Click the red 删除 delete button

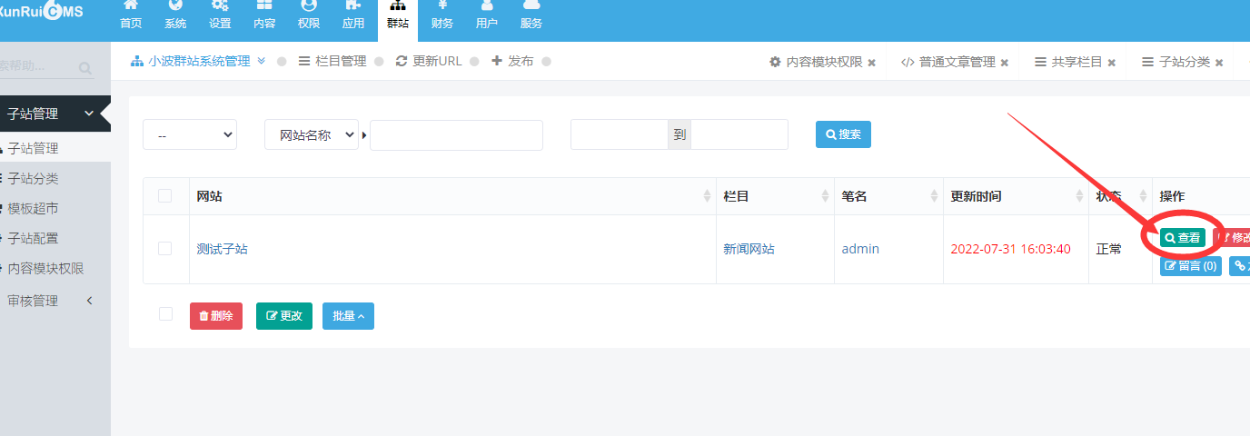point(216,316)
